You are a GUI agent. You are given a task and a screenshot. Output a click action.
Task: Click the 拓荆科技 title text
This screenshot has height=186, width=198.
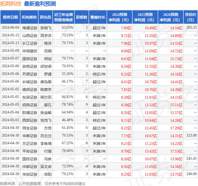coord(11,4)
